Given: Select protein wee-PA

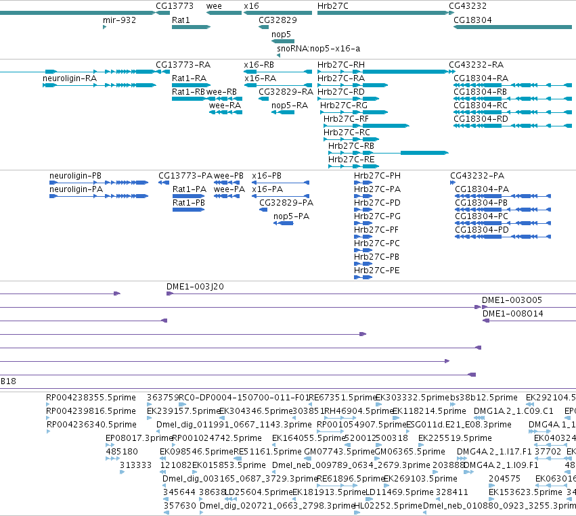Looking at the screenshot, I should pyautogui.click(x=229, y=190).
